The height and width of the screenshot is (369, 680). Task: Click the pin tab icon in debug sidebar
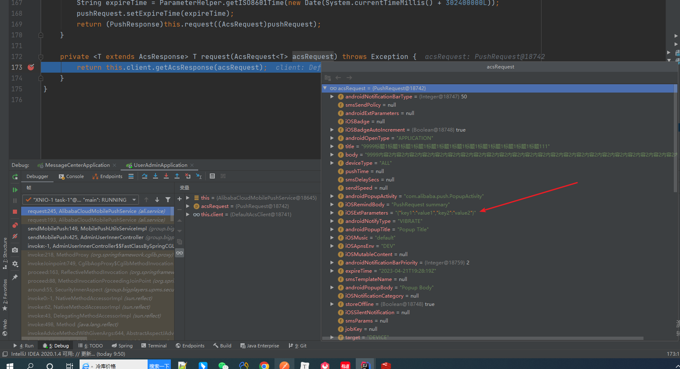[15, 277]
